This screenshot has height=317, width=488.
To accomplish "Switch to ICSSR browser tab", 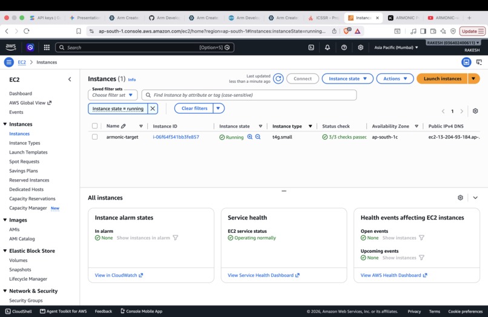I will point(324,18).
